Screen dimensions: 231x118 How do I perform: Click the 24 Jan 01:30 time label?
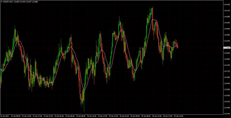(59, 116)
